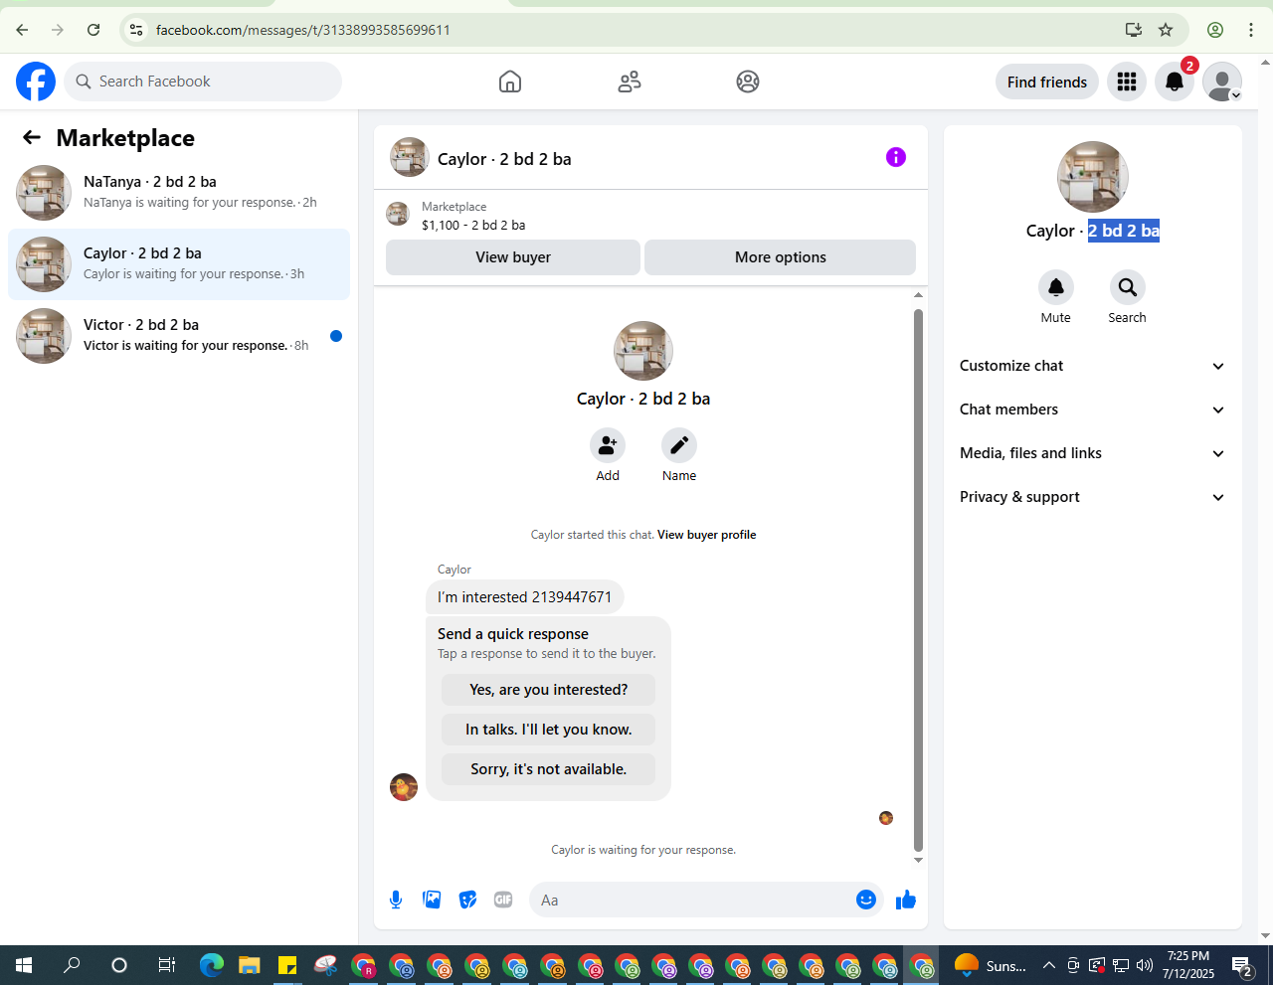This screenshot has width=1273, height=985.
Task: Expand Privacy & support section
Action: [1092, 497]
